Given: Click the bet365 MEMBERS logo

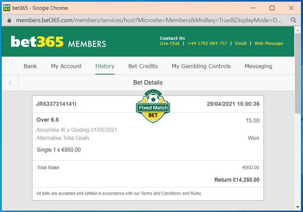Looking at the screenshot, I should tap(58, 42).
